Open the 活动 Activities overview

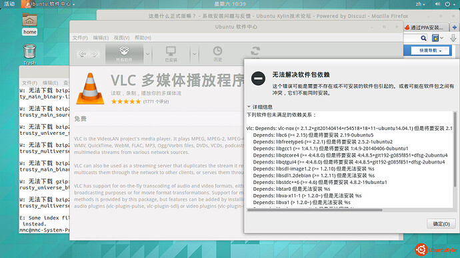tap(9, 4)
